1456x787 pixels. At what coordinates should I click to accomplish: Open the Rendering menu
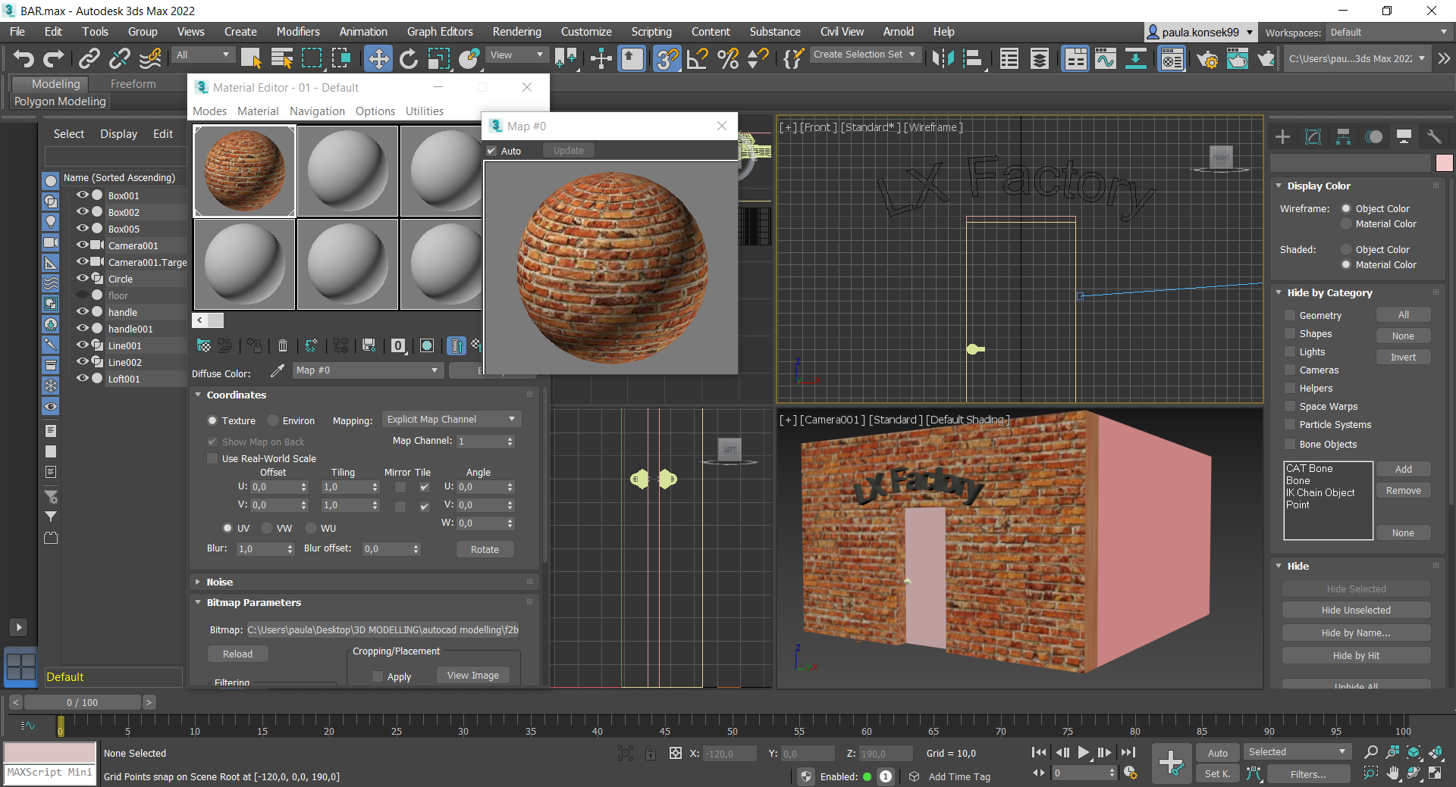[517, 32]
